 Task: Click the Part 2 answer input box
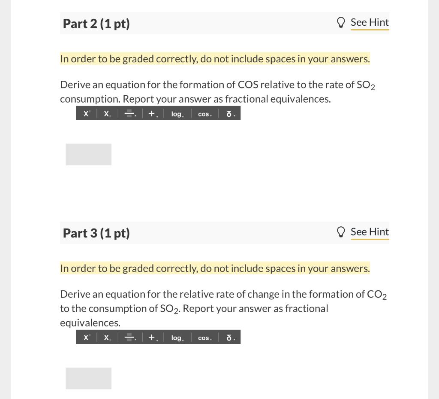coord(88,154)
